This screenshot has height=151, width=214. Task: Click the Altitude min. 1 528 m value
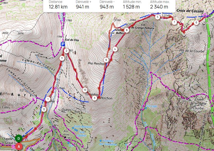click(131, 7)
